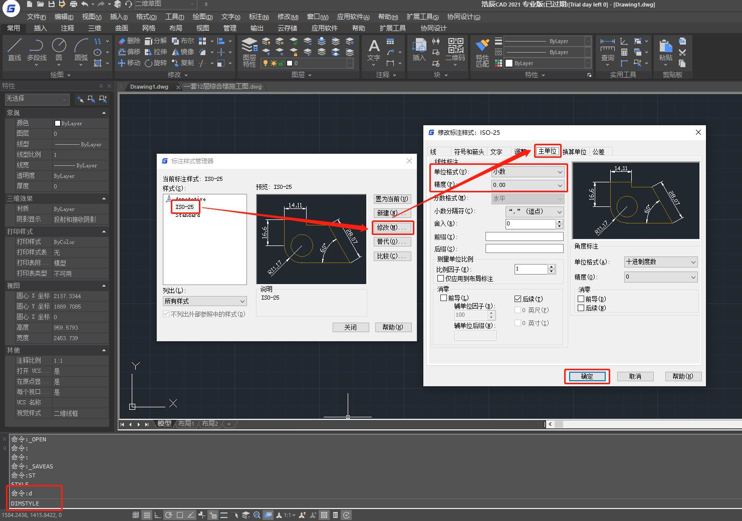Select the 圆 circle tool
Screen dimensions: 742x521
point(59,50)
